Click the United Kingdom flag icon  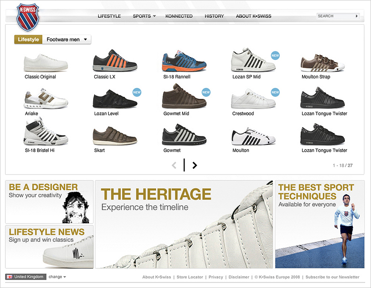[x=10, y=277]
